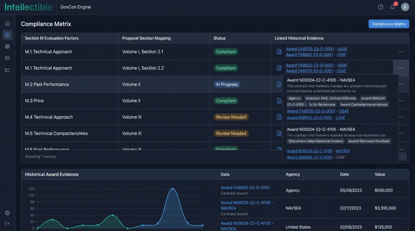Sort by Status column header
Viewport: 415px width, 231px height.
[x=219, y=38]
